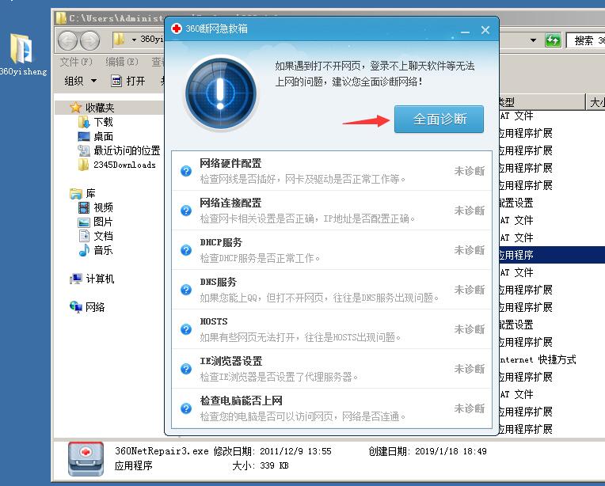Click 未诊断 status for DNS服务
The height and width of the screenshot is (486, 605).
[x=469, y=290]
